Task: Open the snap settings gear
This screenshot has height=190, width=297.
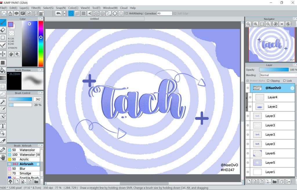Action: tap(121, 13)
